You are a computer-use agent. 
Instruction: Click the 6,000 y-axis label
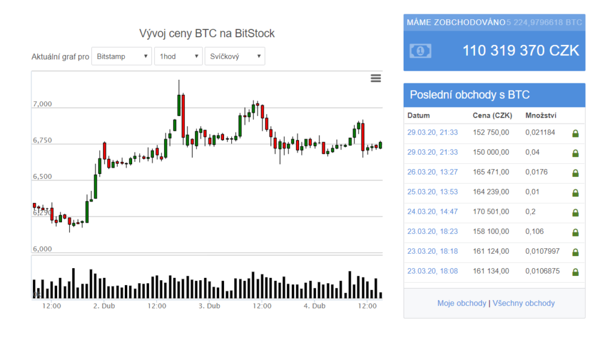(x=43, y=249)
